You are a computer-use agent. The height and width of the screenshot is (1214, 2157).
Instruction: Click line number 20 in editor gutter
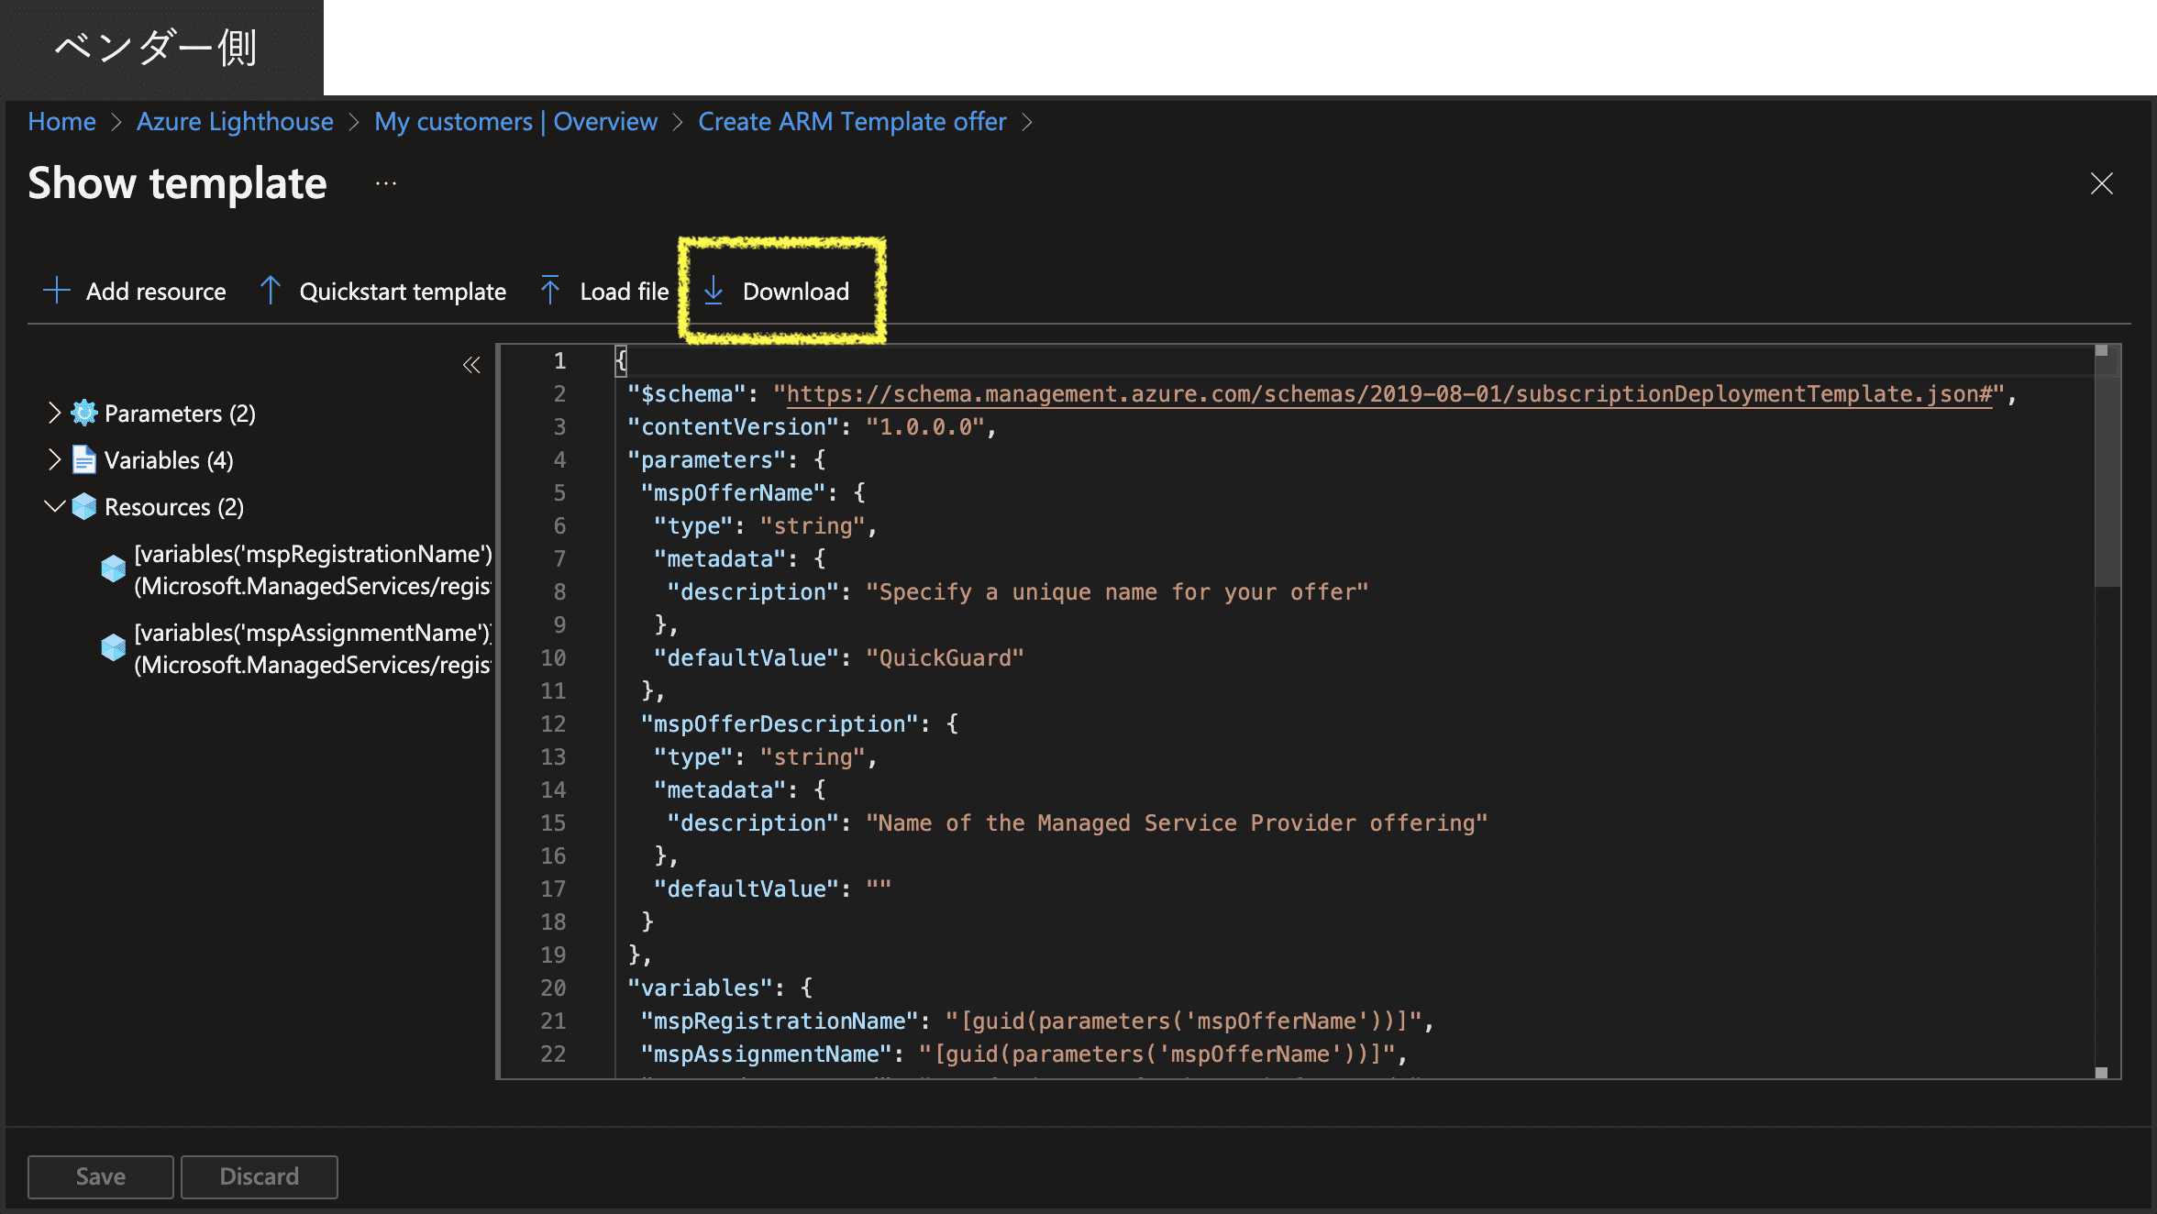[553, 988]
